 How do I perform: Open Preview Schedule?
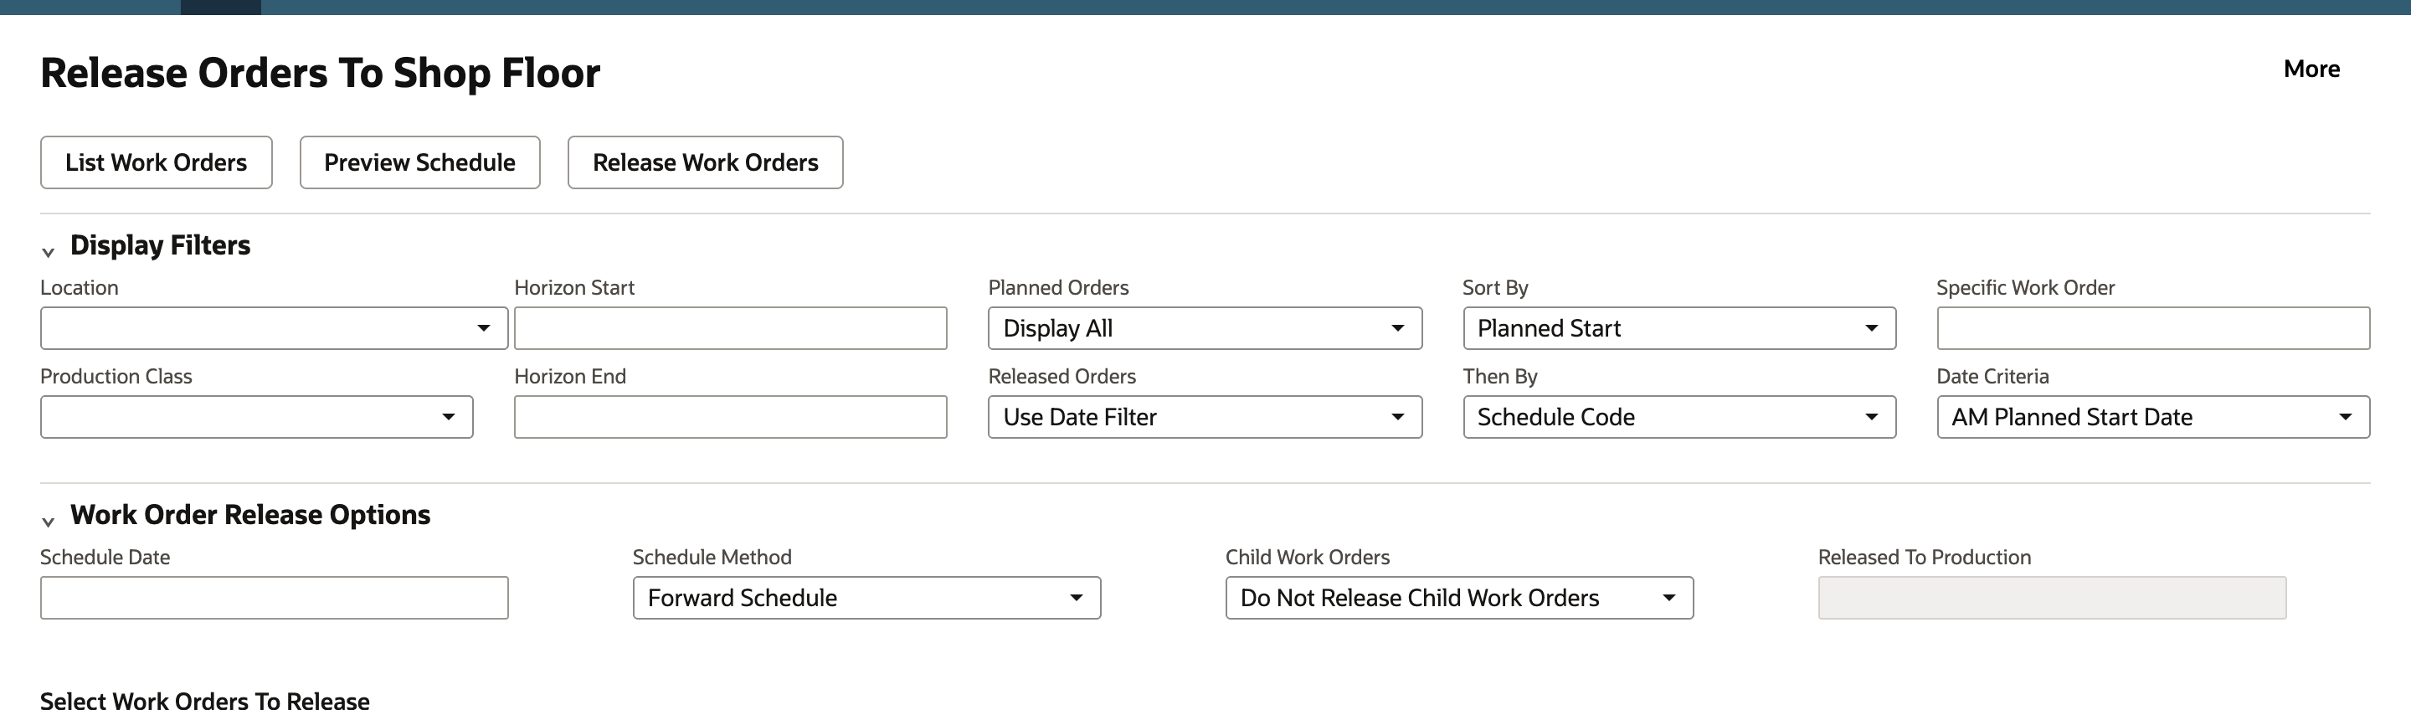coord(419,162)
